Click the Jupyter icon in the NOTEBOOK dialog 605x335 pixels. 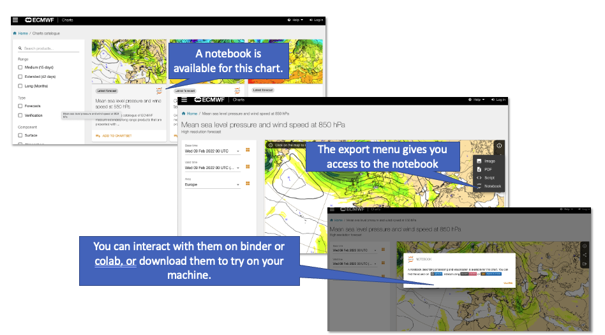410,259
